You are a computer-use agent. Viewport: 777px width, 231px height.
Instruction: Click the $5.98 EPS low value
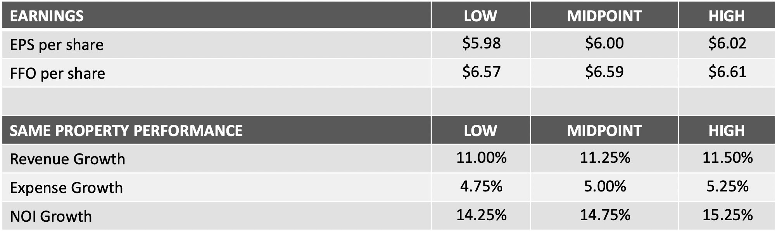click(481, 43)
